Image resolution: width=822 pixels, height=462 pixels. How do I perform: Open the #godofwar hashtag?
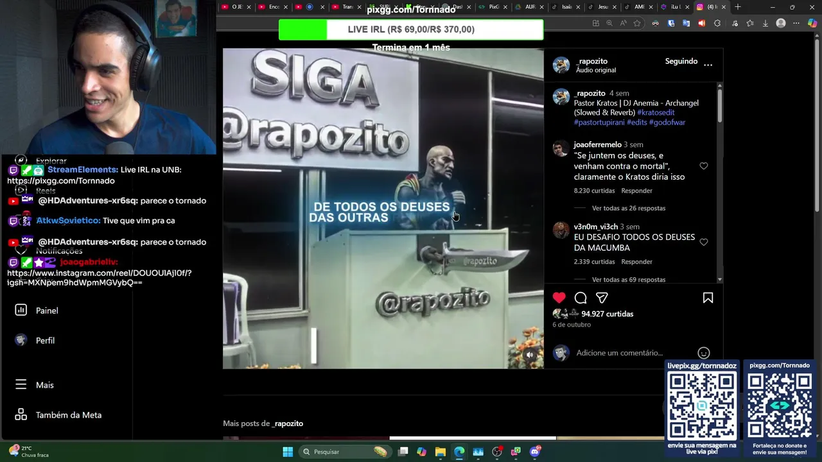point(667,122)
